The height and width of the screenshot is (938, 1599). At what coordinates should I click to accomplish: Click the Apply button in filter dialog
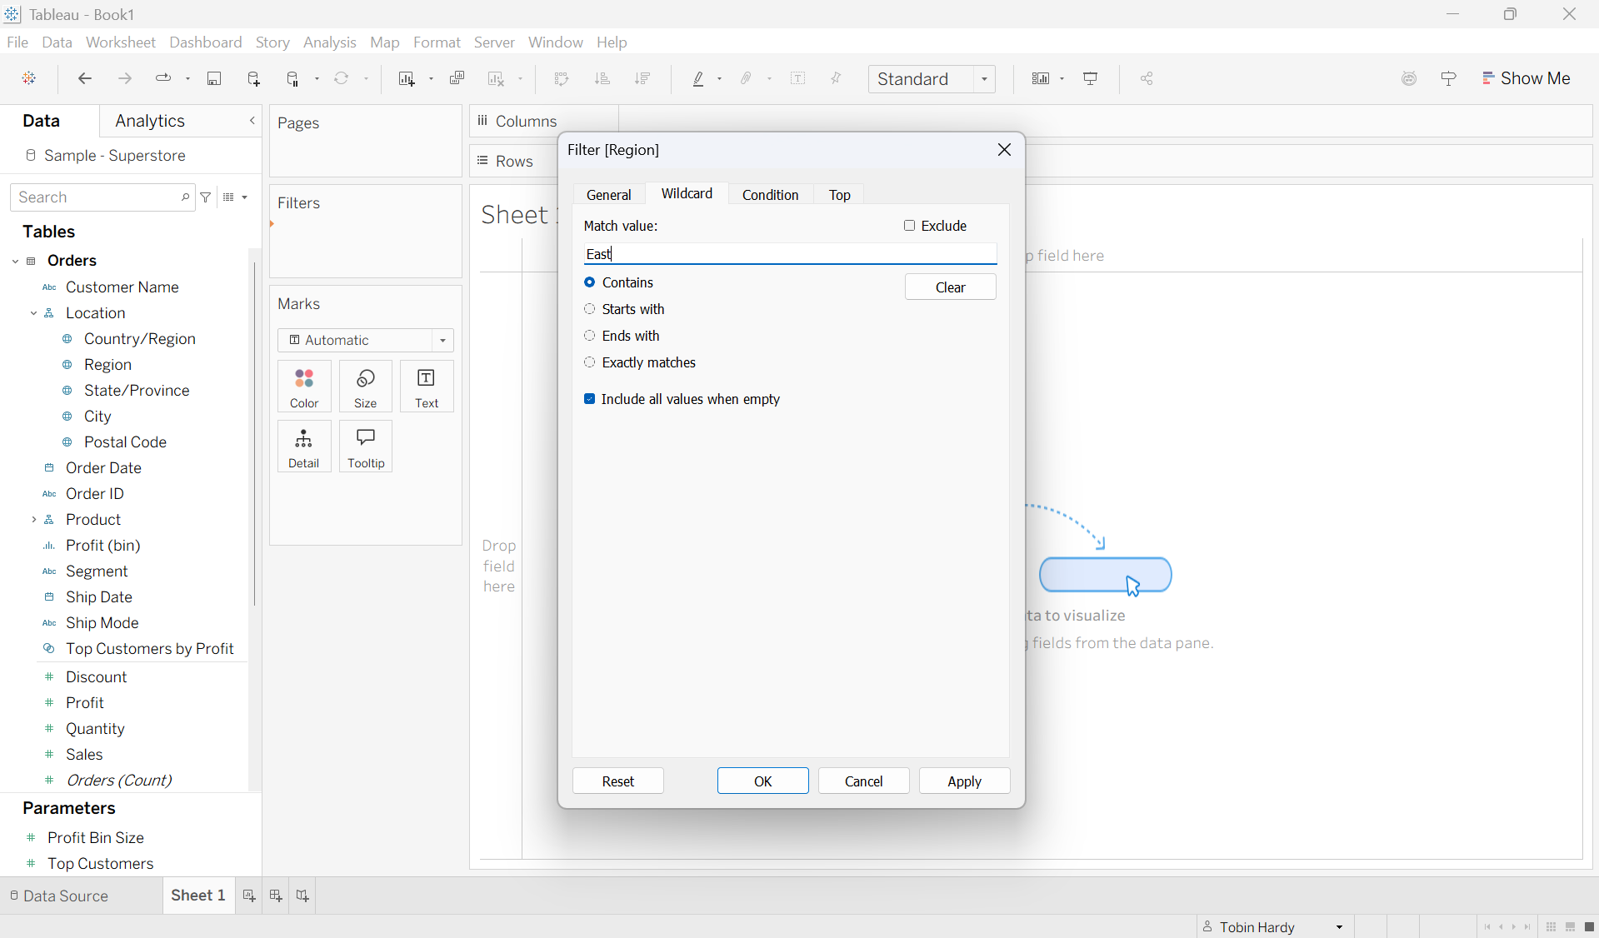pyautogui.click(x=964, y=781)
